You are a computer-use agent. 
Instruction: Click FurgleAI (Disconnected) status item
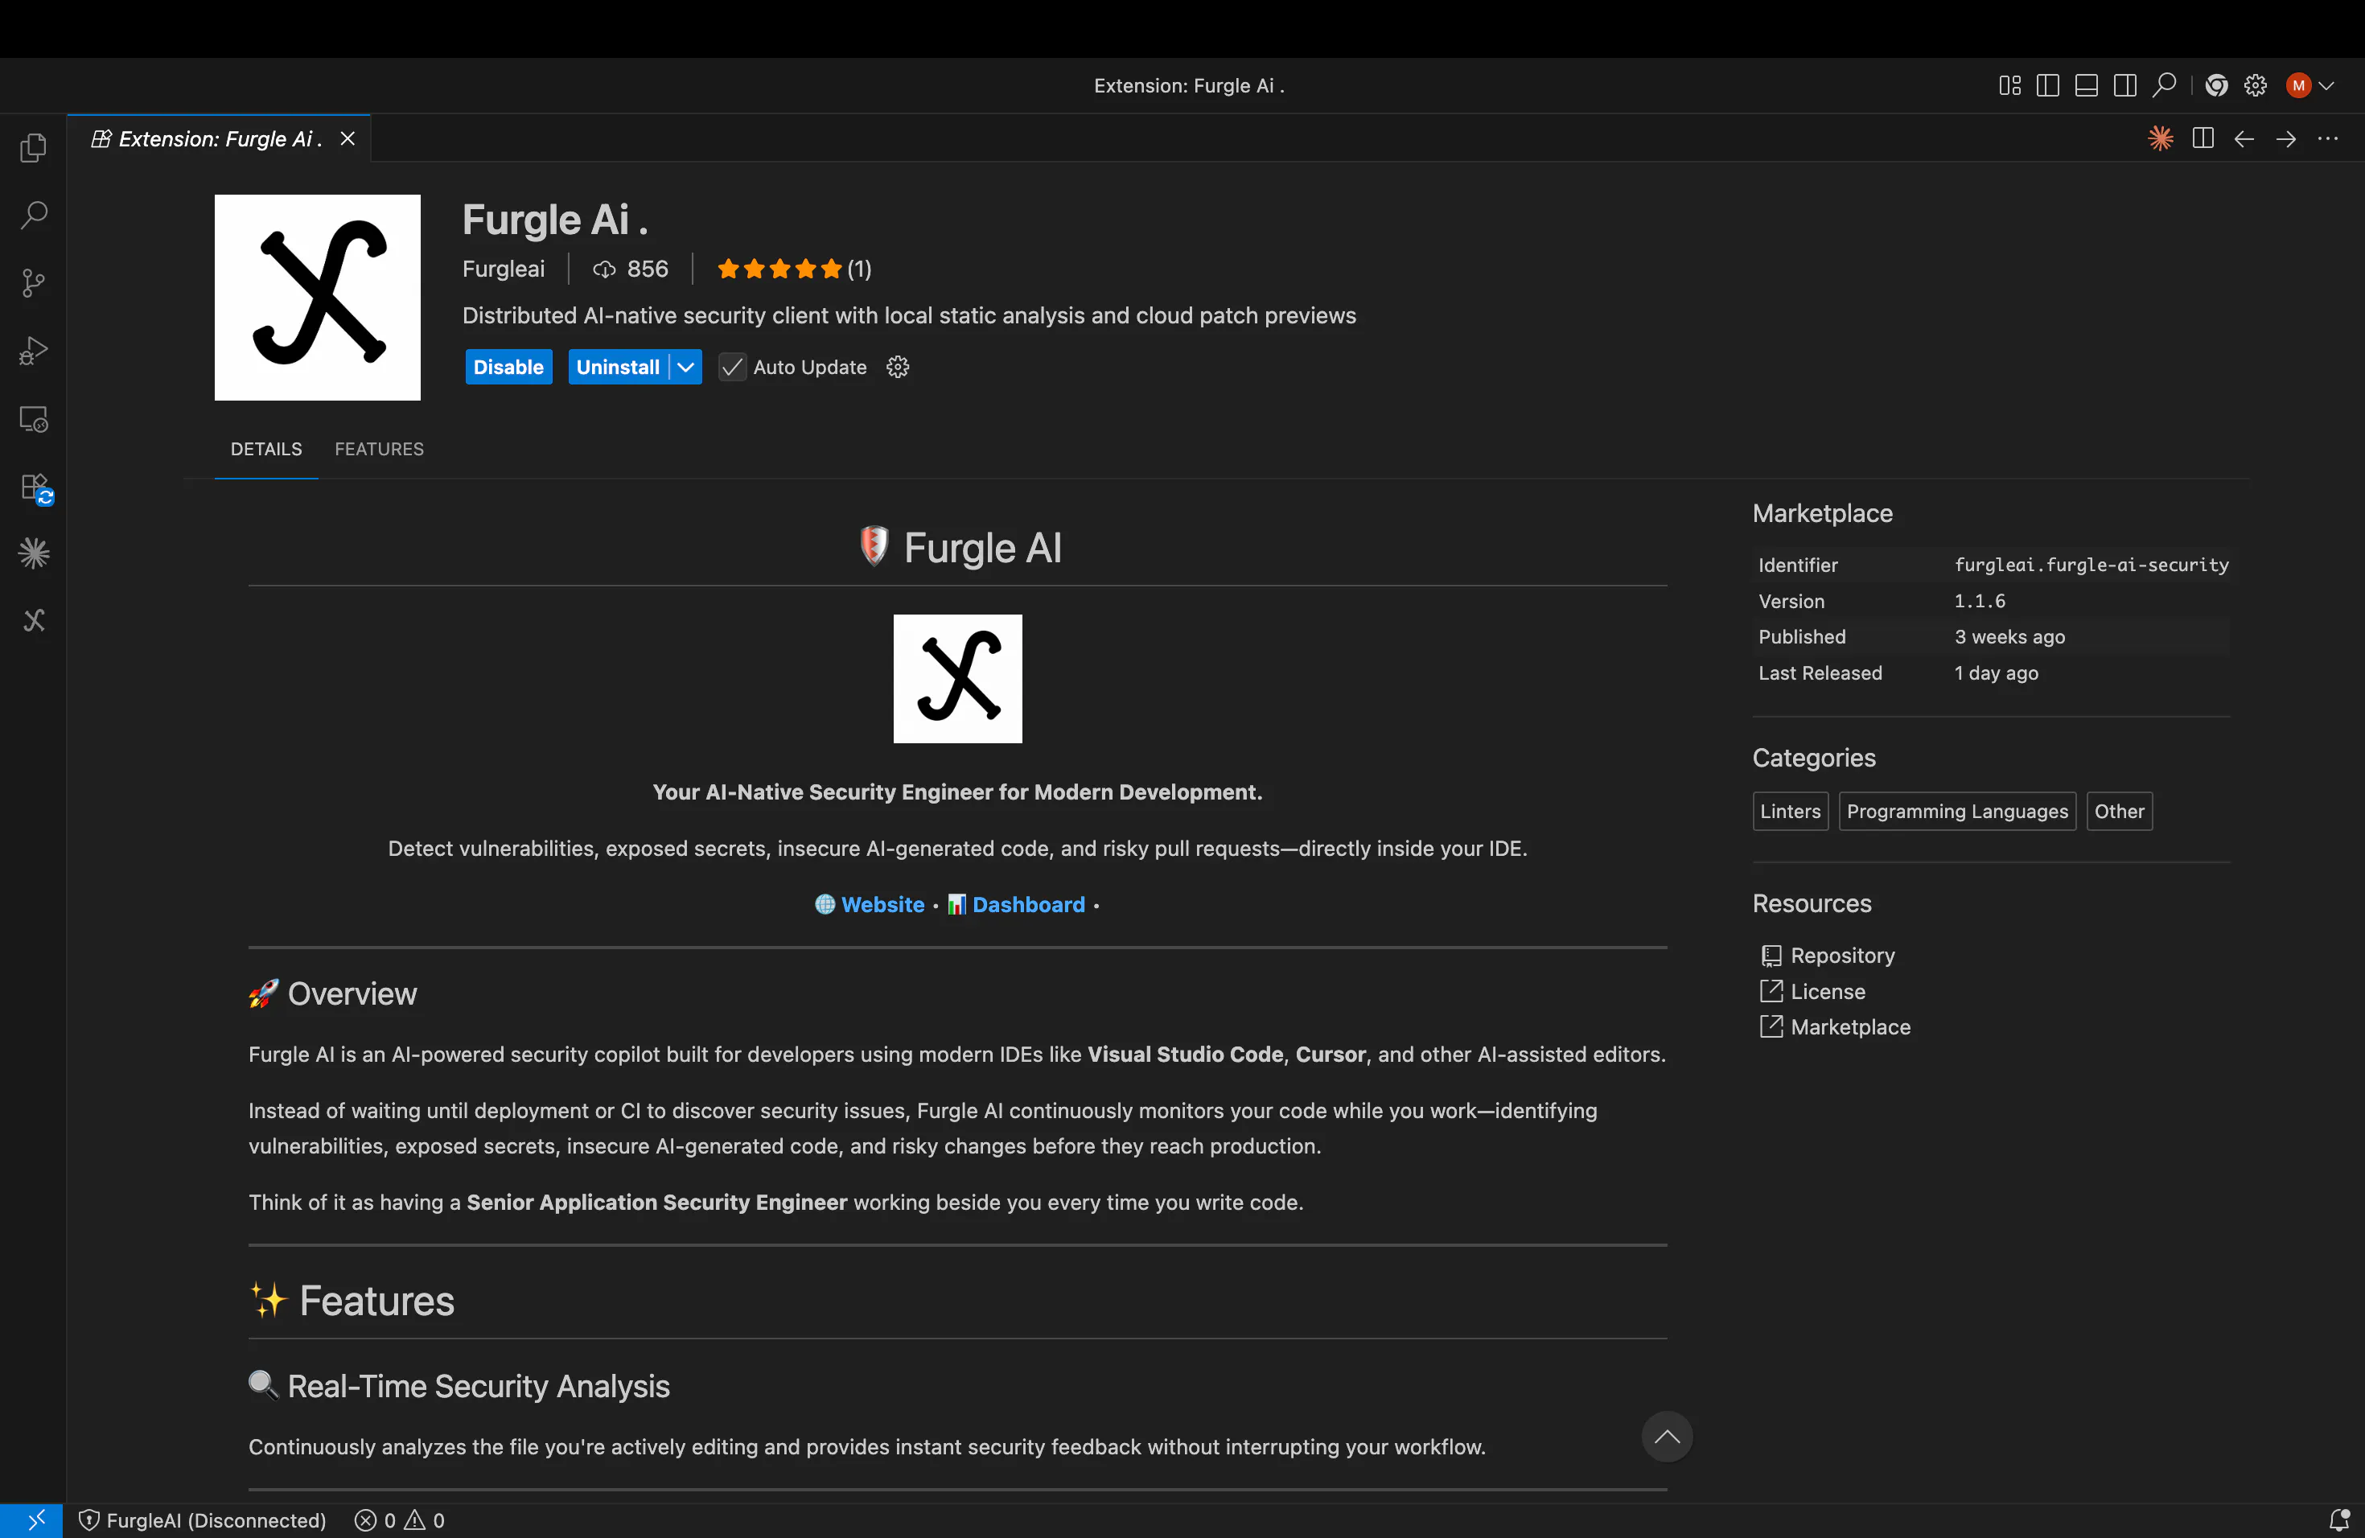point(203,1520)
